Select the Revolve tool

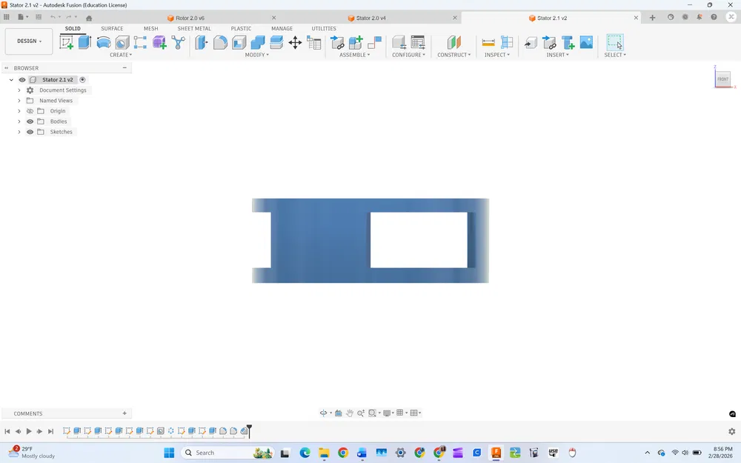(104, 42)
